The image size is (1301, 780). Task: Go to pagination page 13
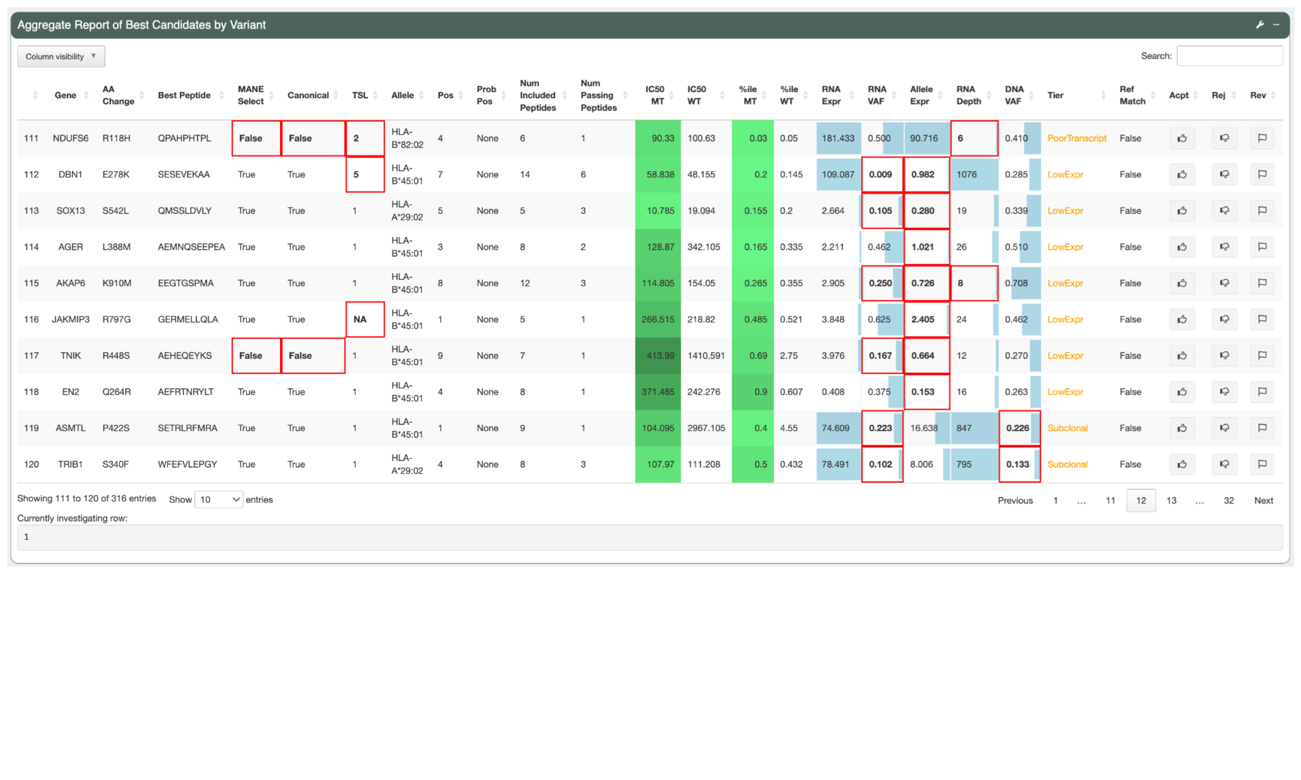coord(1171,501)
